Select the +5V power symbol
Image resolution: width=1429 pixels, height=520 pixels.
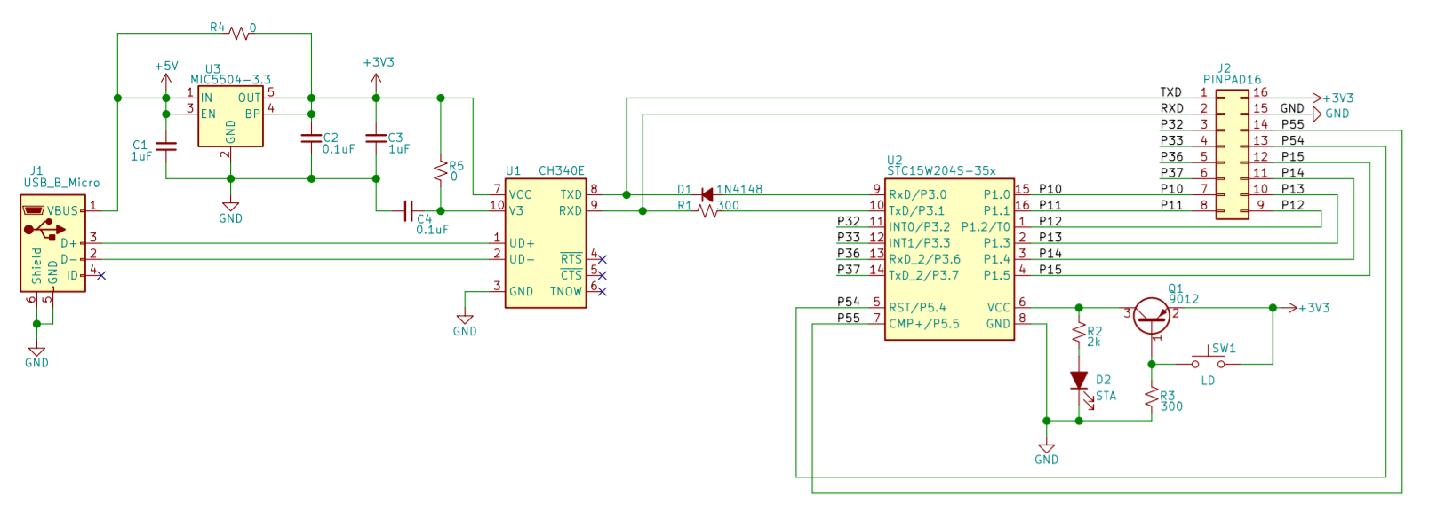click(165, 78)
